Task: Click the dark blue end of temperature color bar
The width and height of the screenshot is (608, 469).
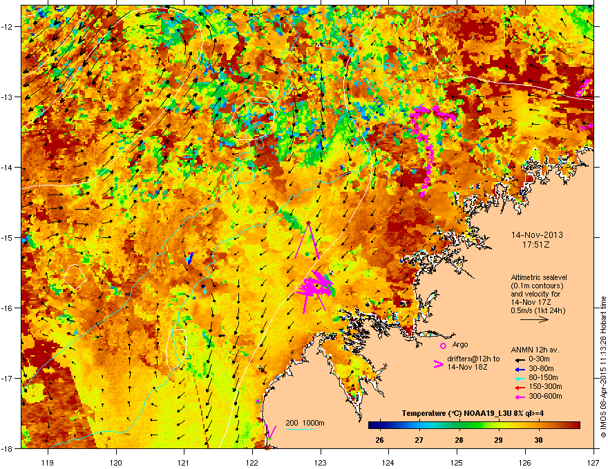Action: 372,426
